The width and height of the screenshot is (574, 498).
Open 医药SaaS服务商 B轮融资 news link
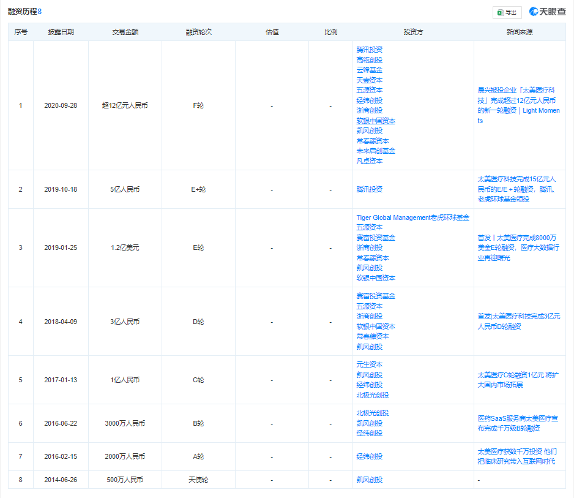point(517,423)
